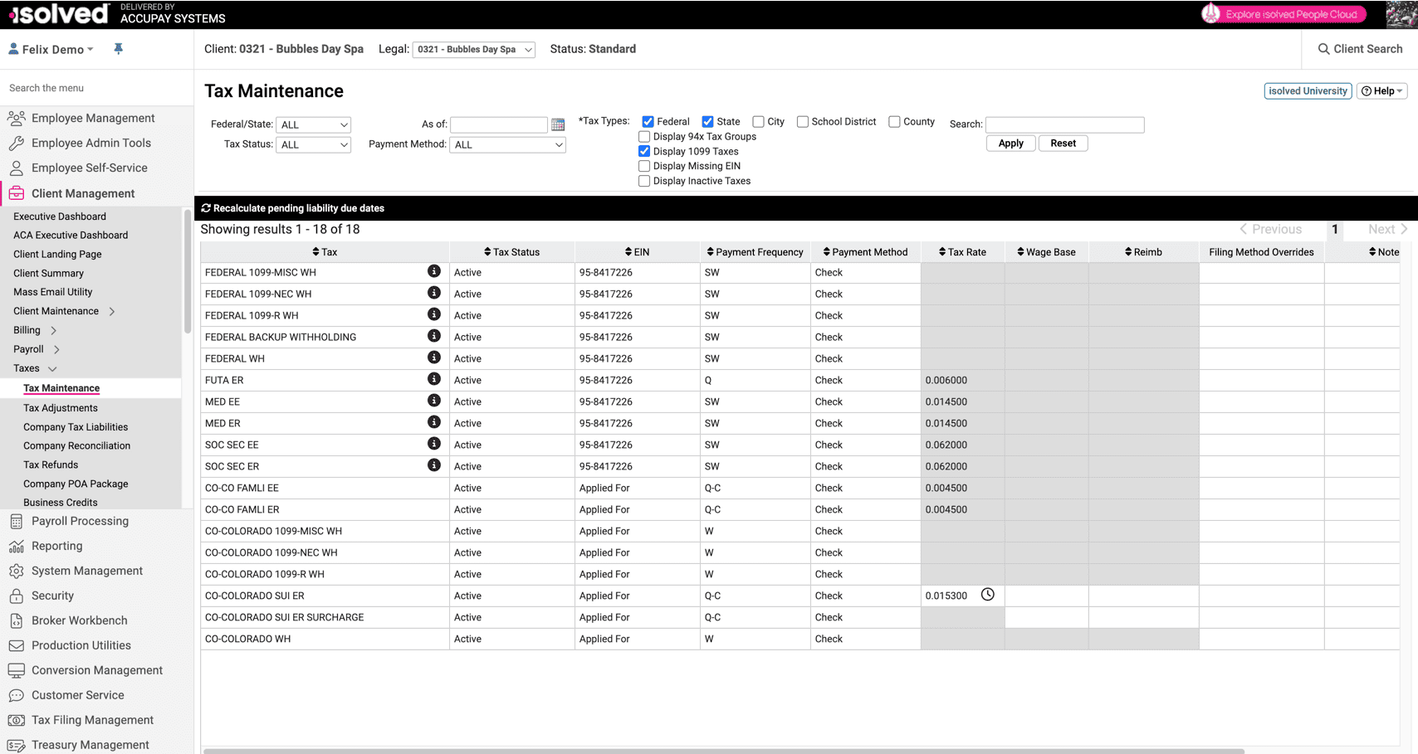The width and height of the screenshot is (1418, 754).
Task: Select the Payroll Processing sidebar icon
Action: (16, 521)
